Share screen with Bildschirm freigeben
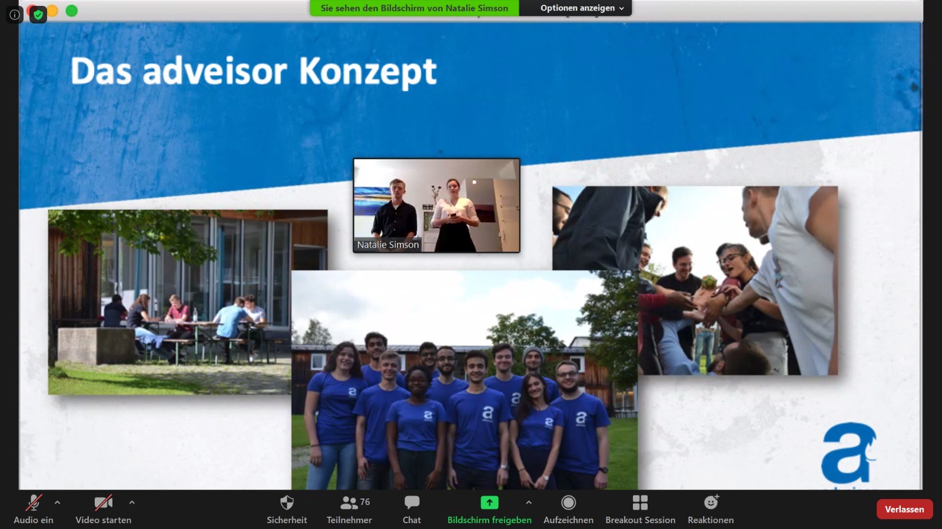This screenshot has width=942, height=529. coord(489,509)
